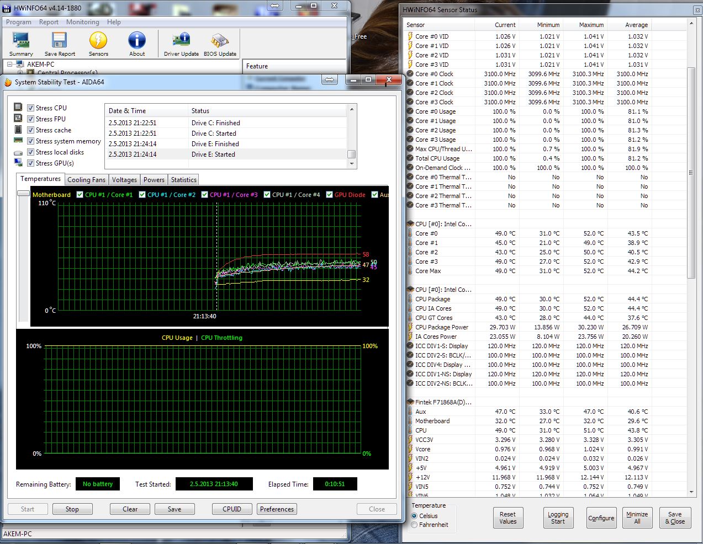
Task: Click the CPU Package Power lightning icon
Action: (x=410, y=327)
